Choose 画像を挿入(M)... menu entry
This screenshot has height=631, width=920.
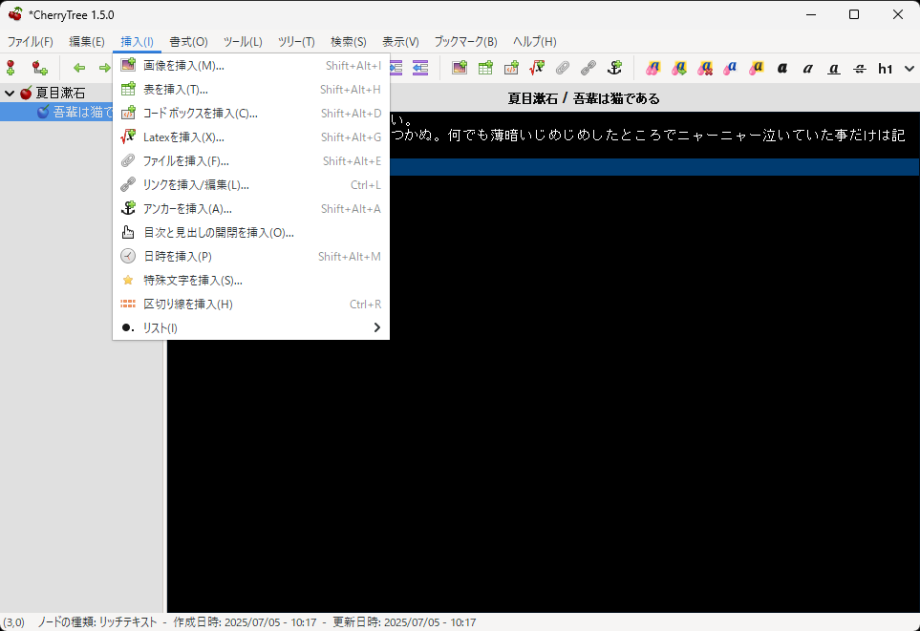(251, 66)
